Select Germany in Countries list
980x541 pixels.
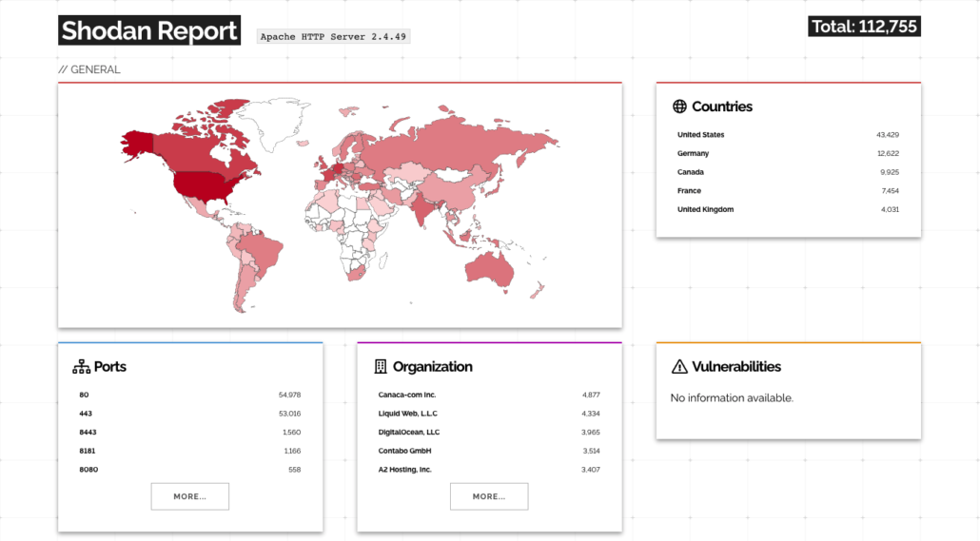point(693,153)
